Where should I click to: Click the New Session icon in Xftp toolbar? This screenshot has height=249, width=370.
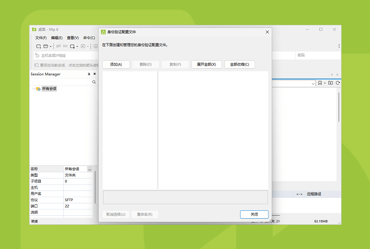click(x=38, y=46)
